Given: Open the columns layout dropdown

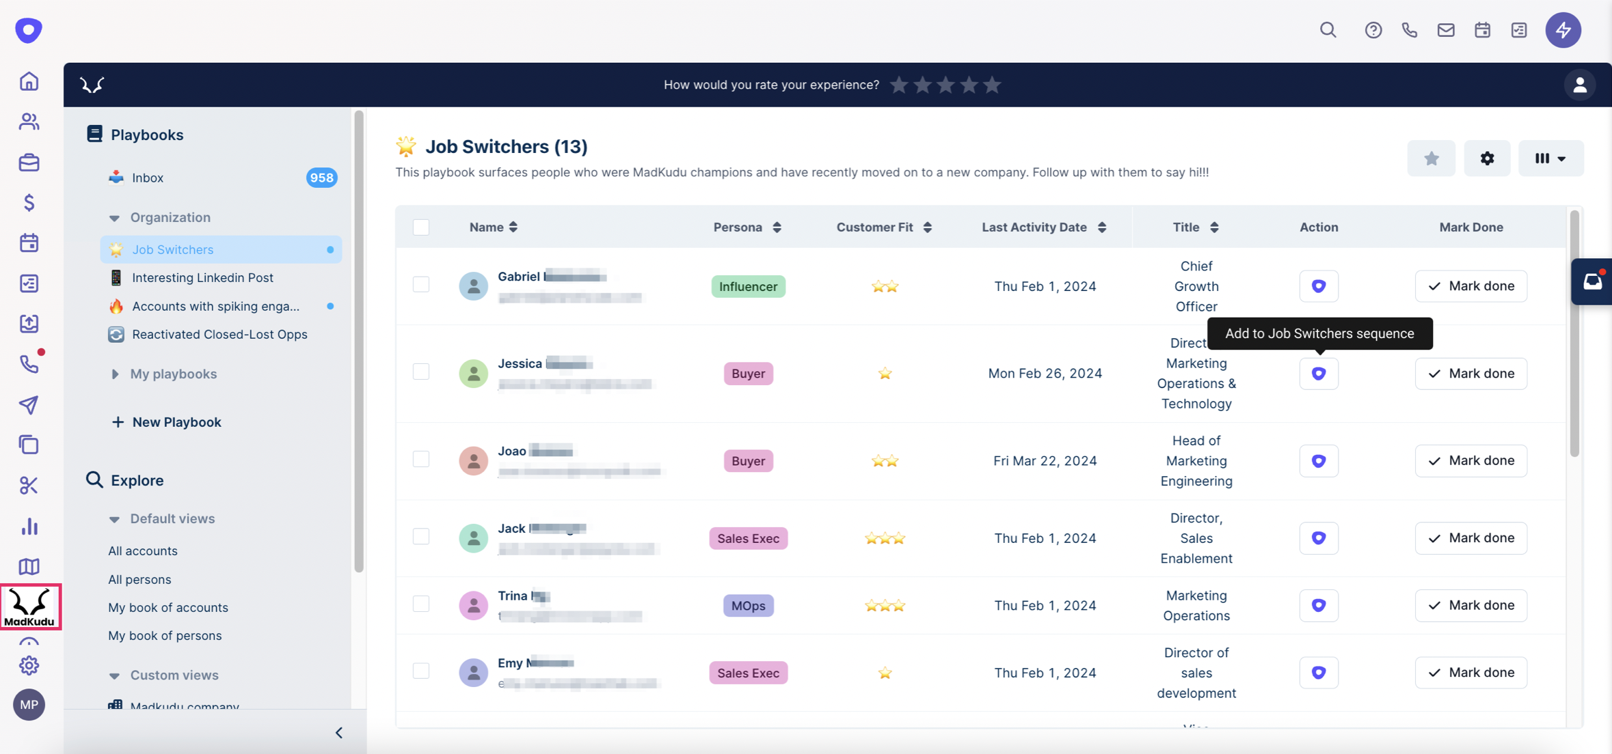Looking at the screenshot, I should (1550, 158).
